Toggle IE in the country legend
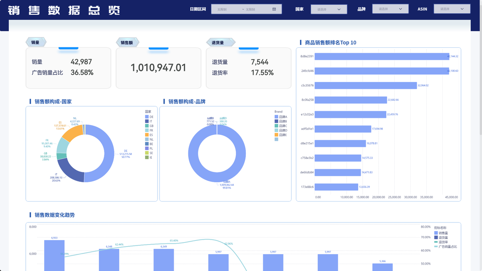This screenshot has height=271, width=482. pyautogui.click(x=149, y=157)
